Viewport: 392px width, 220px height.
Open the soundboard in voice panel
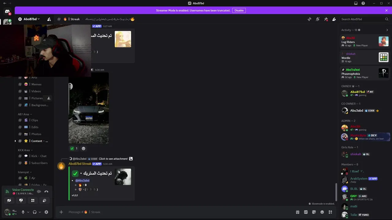point(44,200)
